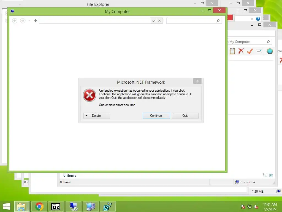Launch Google Chrome from taskbar
Viewport: 282px width, 212px height.
[39, 206]
